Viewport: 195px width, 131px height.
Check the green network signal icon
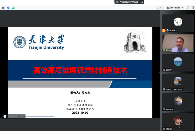click(13, 8)
